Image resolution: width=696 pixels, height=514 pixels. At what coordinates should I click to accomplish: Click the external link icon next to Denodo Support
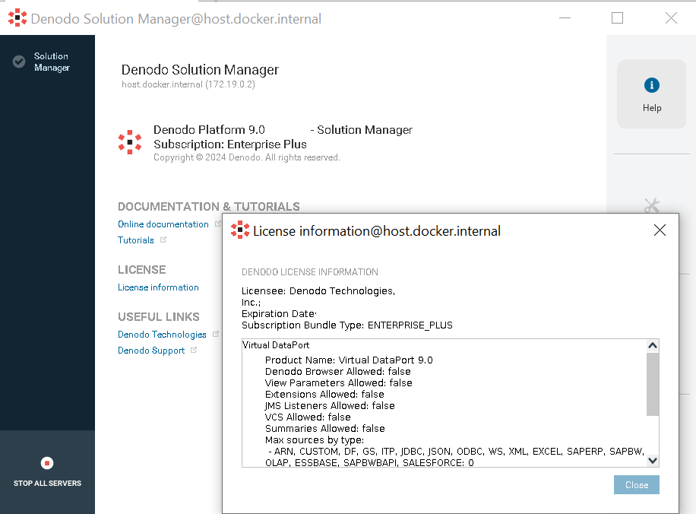194,350
